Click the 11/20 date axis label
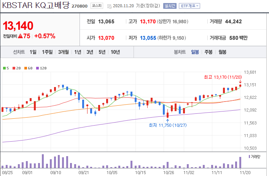269x176 pixels. pos(245,173)
